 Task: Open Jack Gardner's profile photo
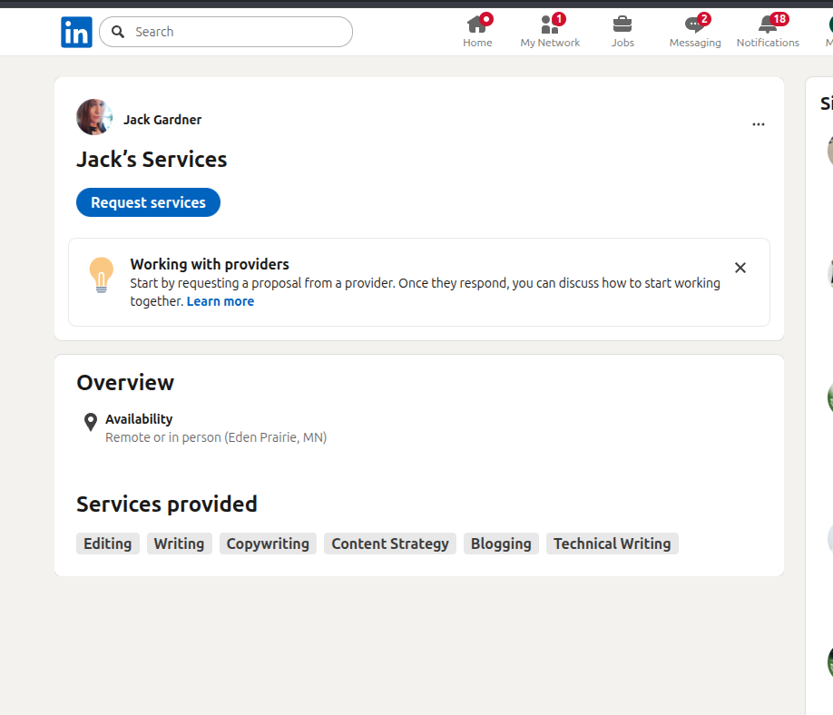pos(94,117)
